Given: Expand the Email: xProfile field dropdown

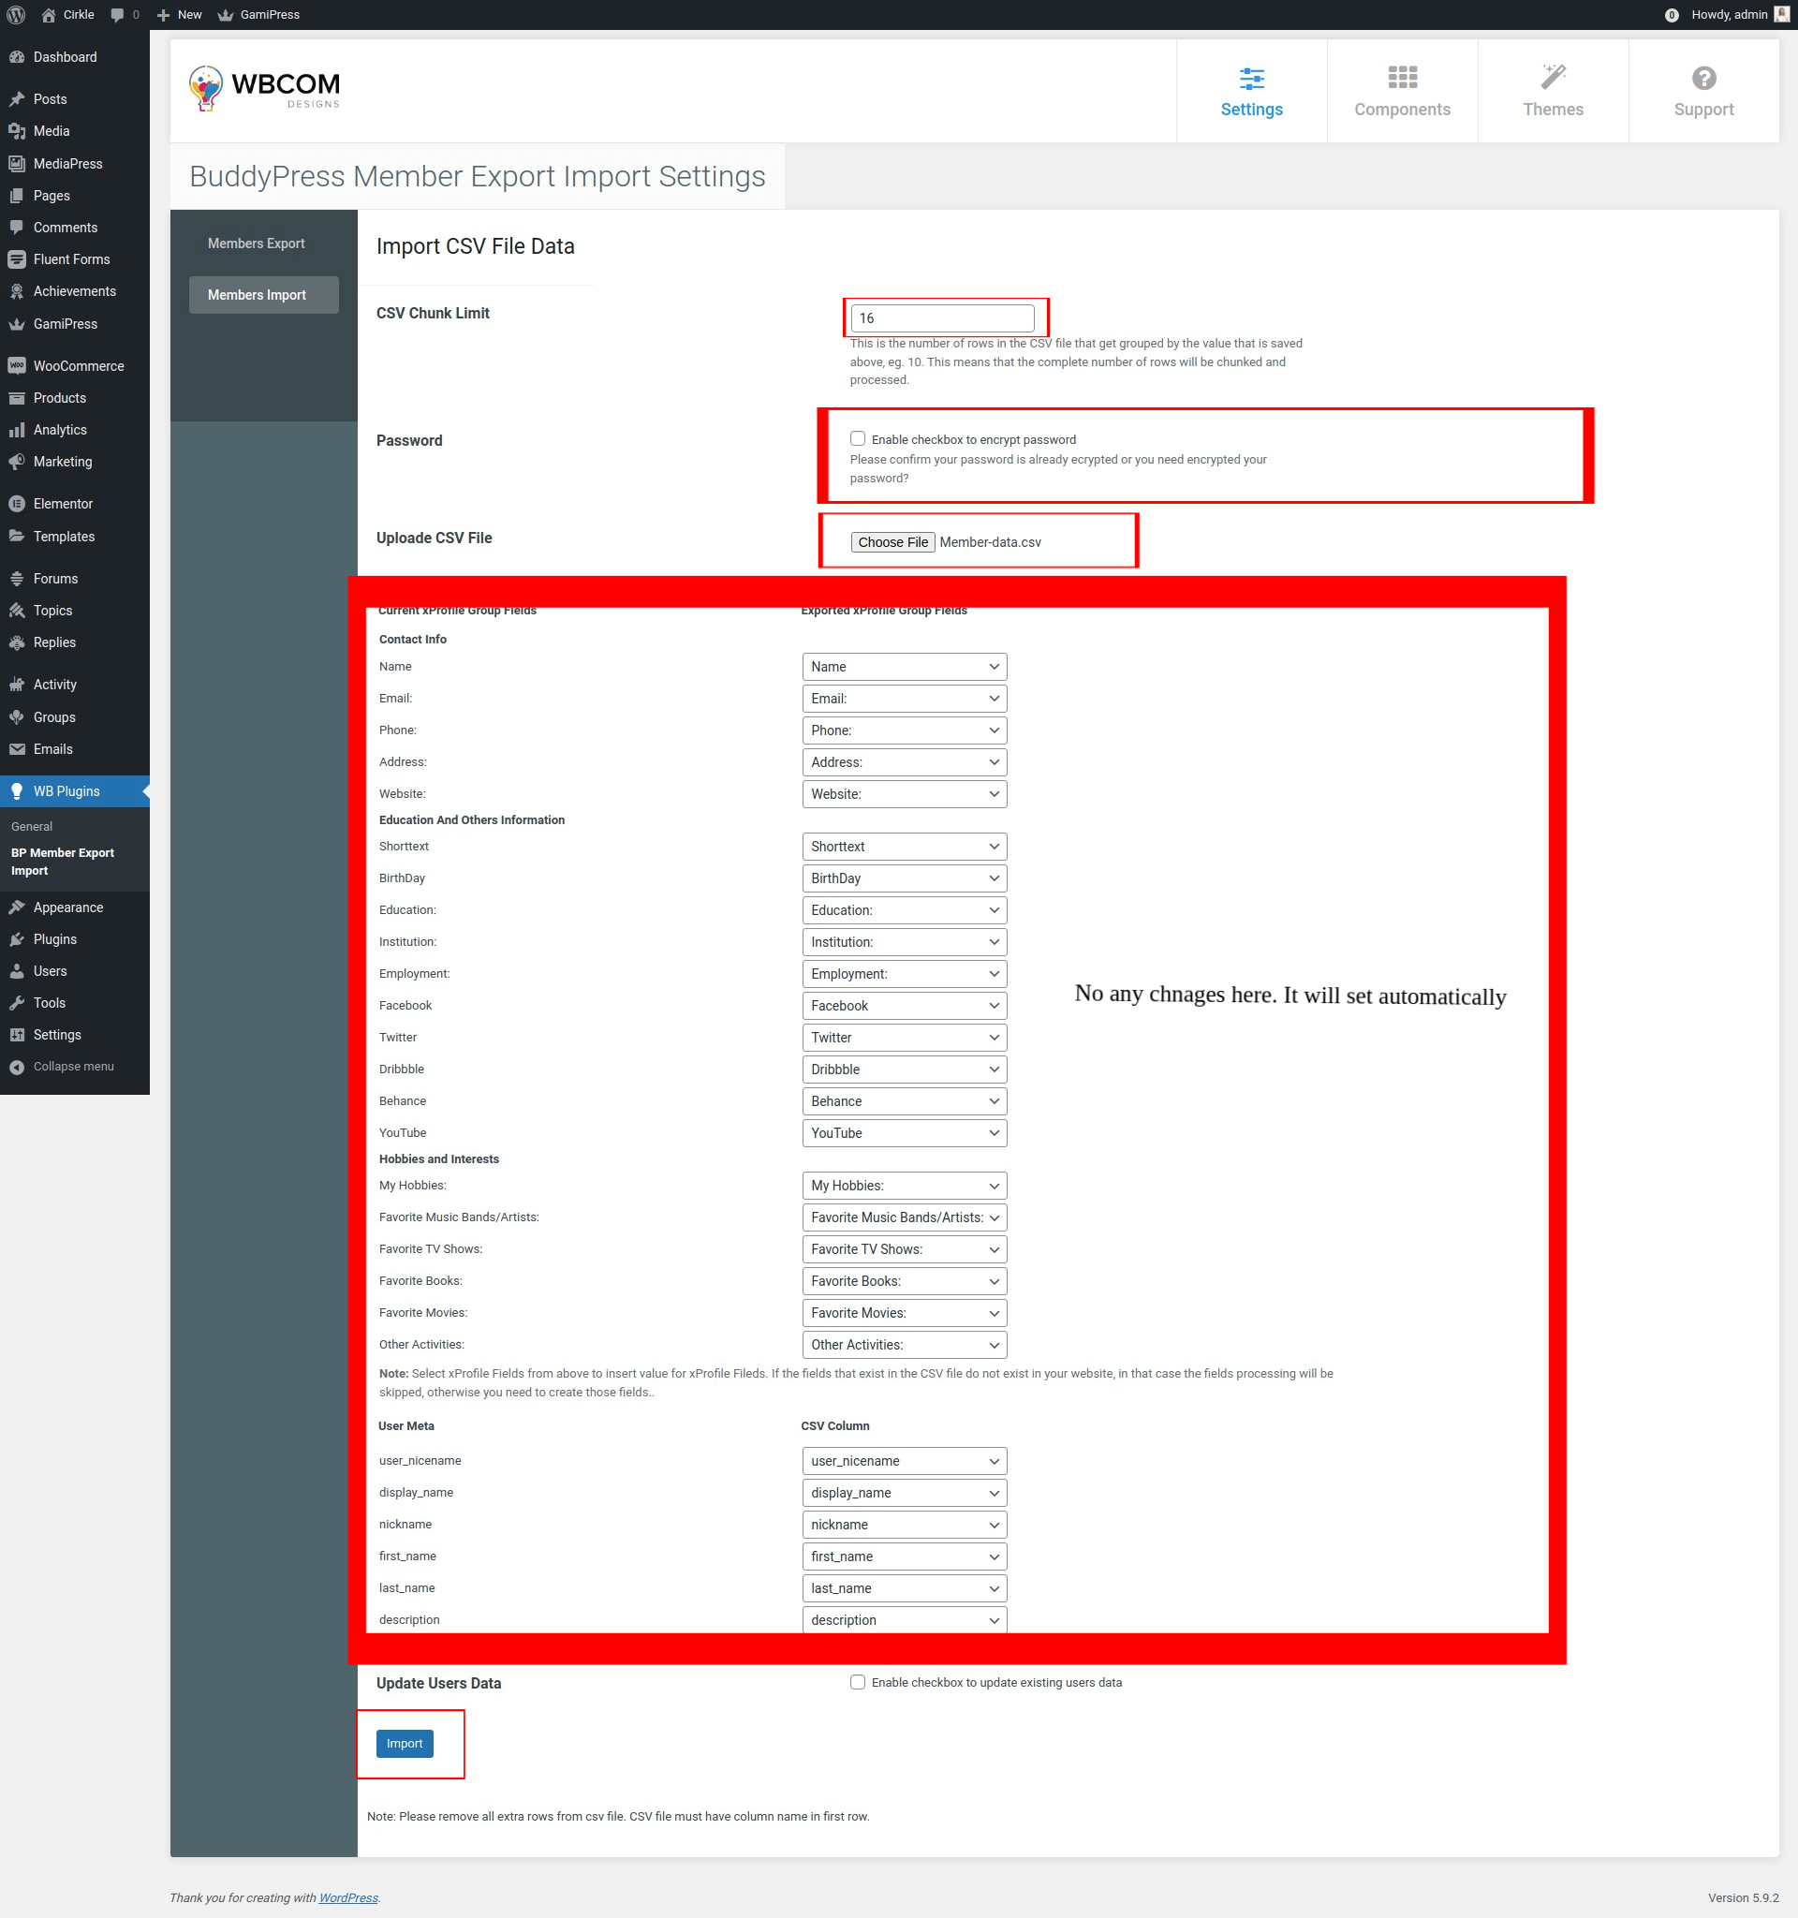Looking at the screenshot, I should click(904, 699).
